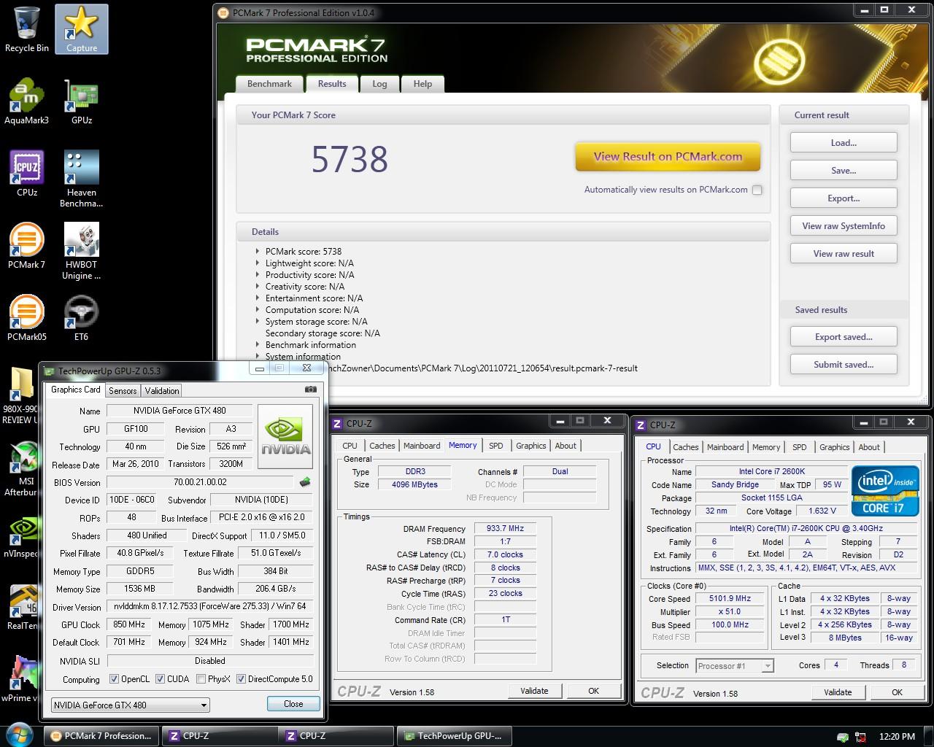Screen dimensions: 934x747
Task: Launch the ET6 steering wheel shortcut
Action: pos(81,317)
